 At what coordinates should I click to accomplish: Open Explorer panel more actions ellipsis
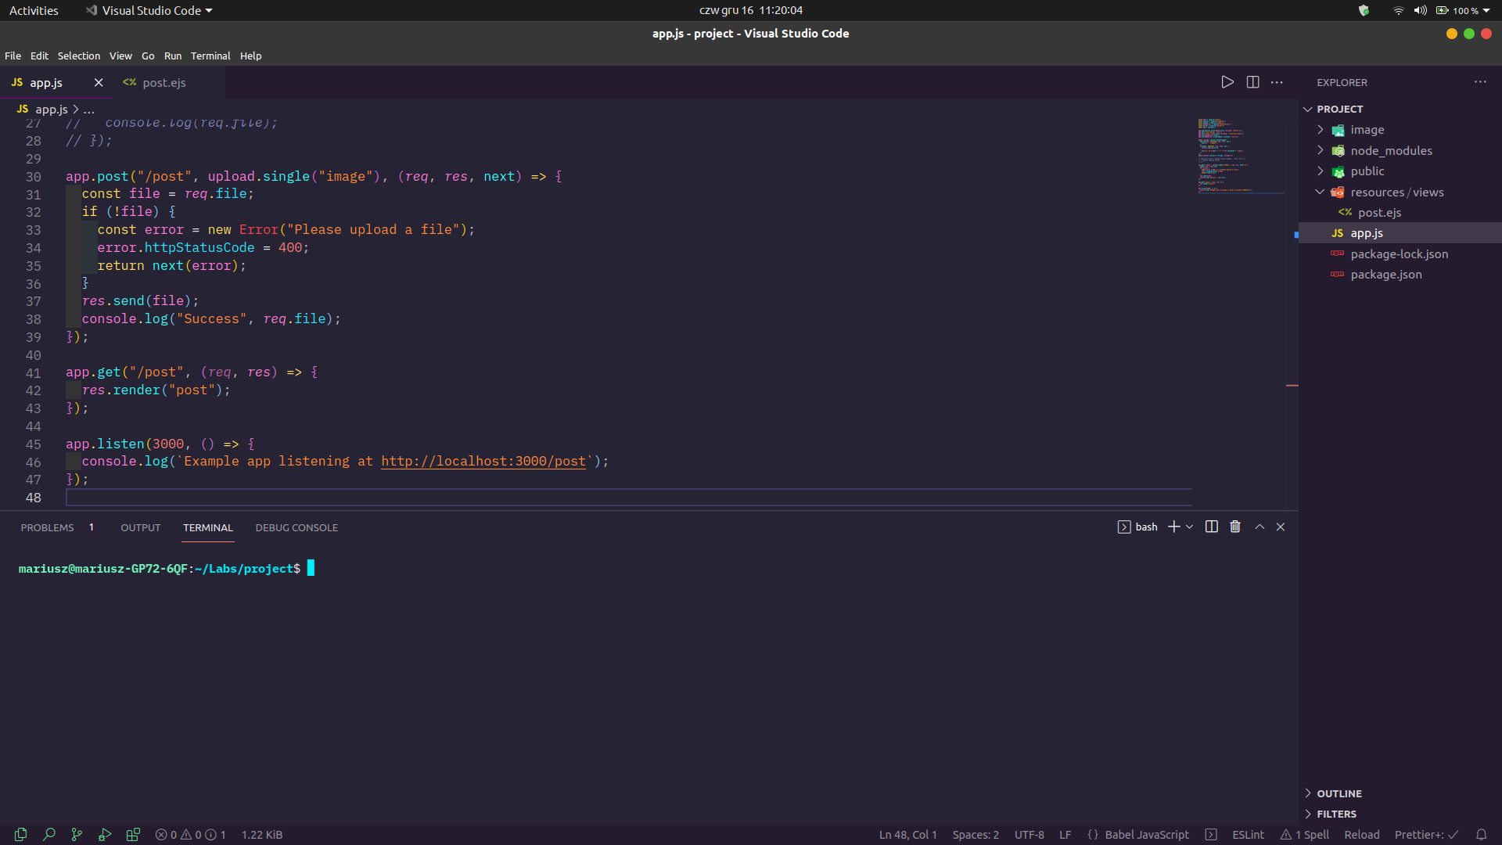point(1480,82)
